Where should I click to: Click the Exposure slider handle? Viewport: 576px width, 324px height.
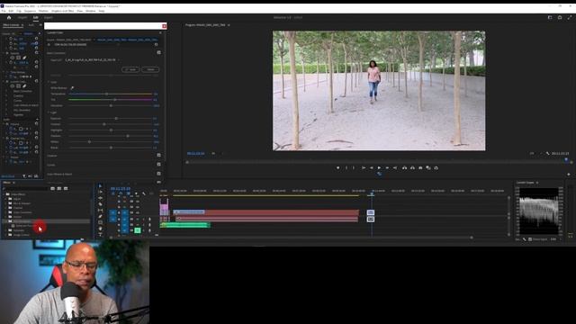[116, 118]
